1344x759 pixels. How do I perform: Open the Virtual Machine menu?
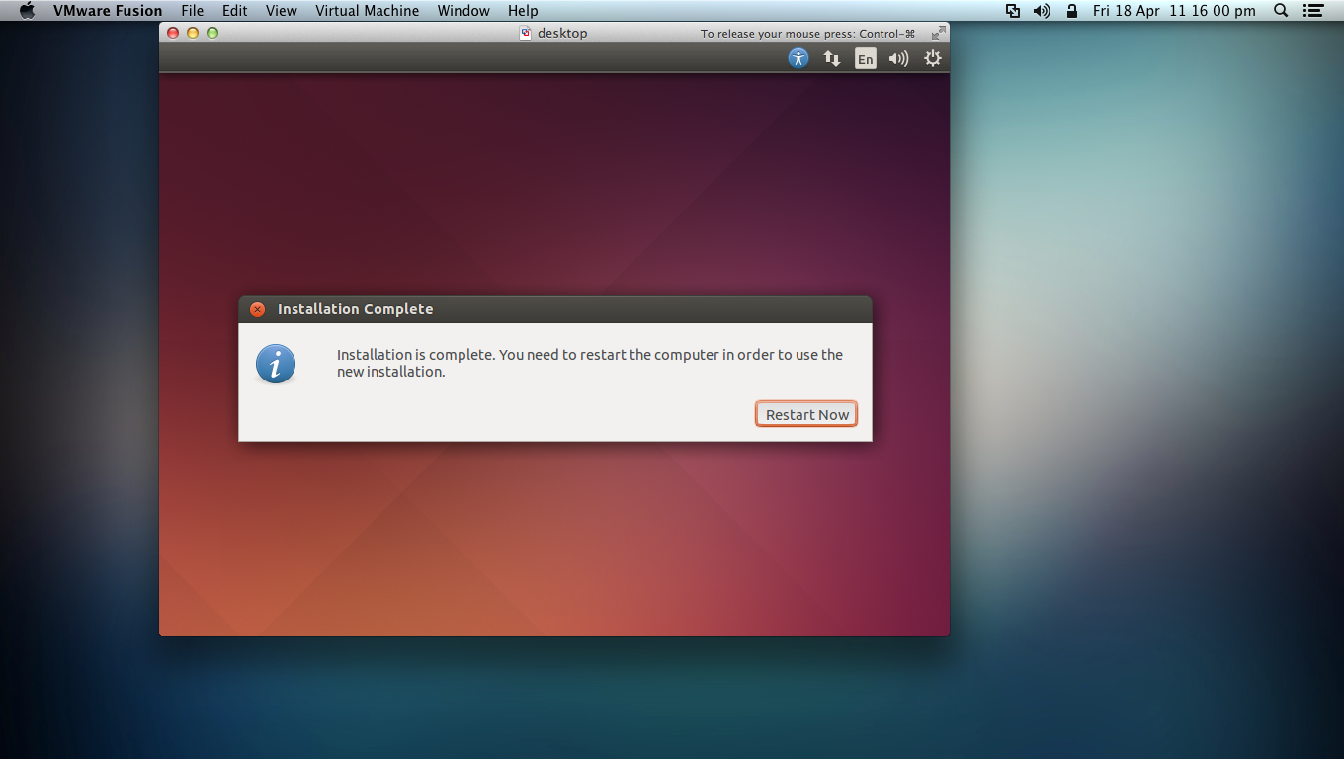coord(367,11)
